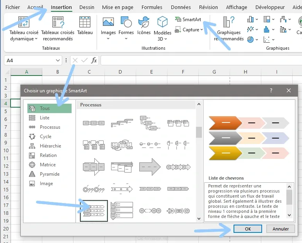Click the insert function fx icon
The height and width of the screenshot is (243, 302).
[x=94, y=60]
